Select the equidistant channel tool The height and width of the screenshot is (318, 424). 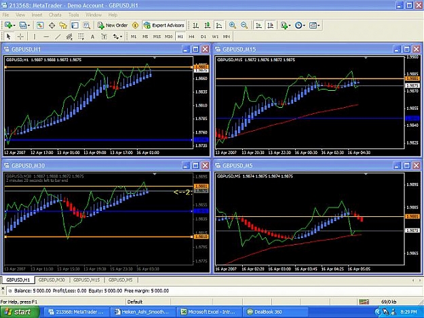pyautogui.click(x=69, y=37)
